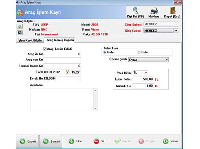
Task: Uncheck the Araç Teslim Edildi checkbox
Action: tap(45, 49)
